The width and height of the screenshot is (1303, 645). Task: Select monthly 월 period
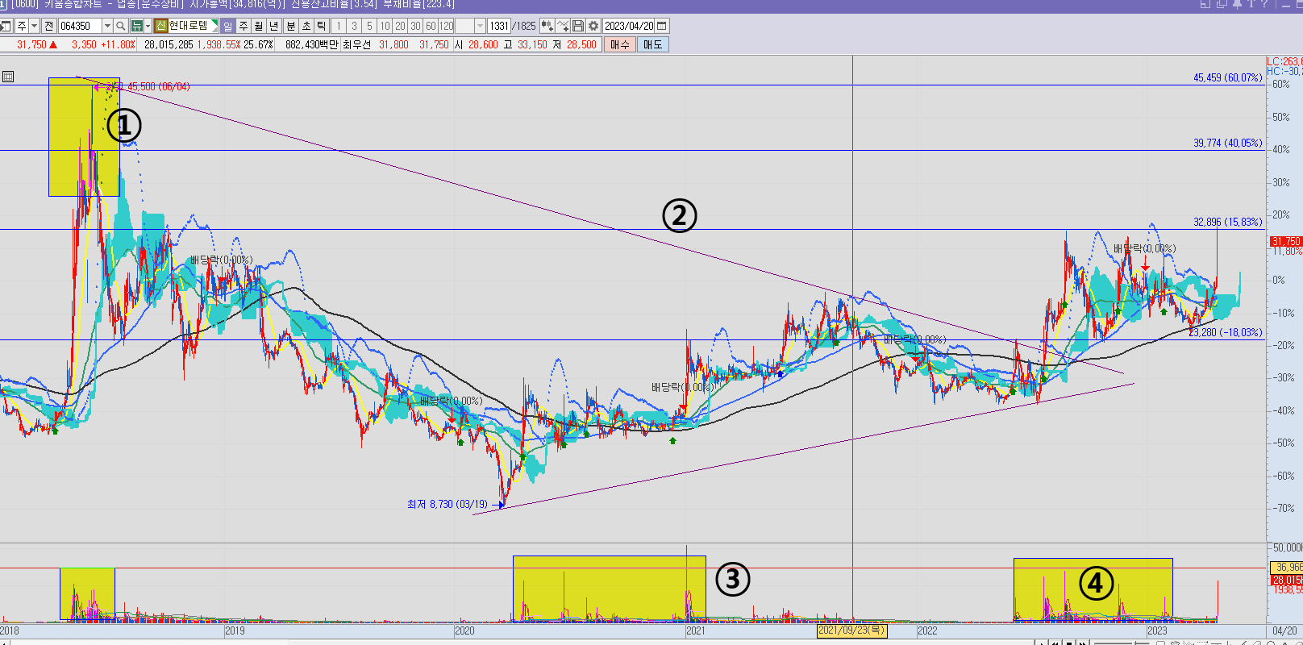pyautogui.click(x=259, y=26)
